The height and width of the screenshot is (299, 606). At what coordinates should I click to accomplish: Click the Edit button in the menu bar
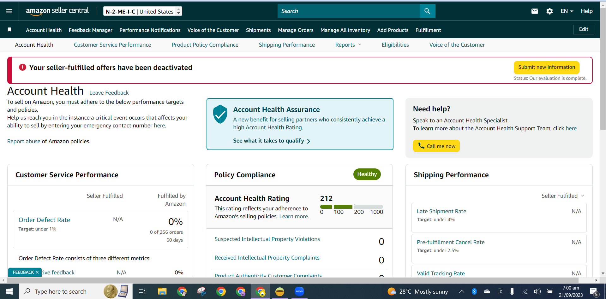(x=584, y=29)
